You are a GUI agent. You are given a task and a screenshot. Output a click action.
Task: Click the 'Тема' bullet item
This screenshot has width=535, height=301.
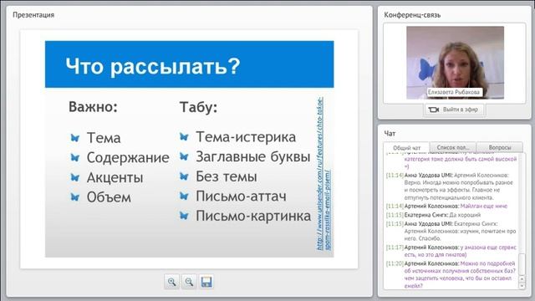click(104, 138)
